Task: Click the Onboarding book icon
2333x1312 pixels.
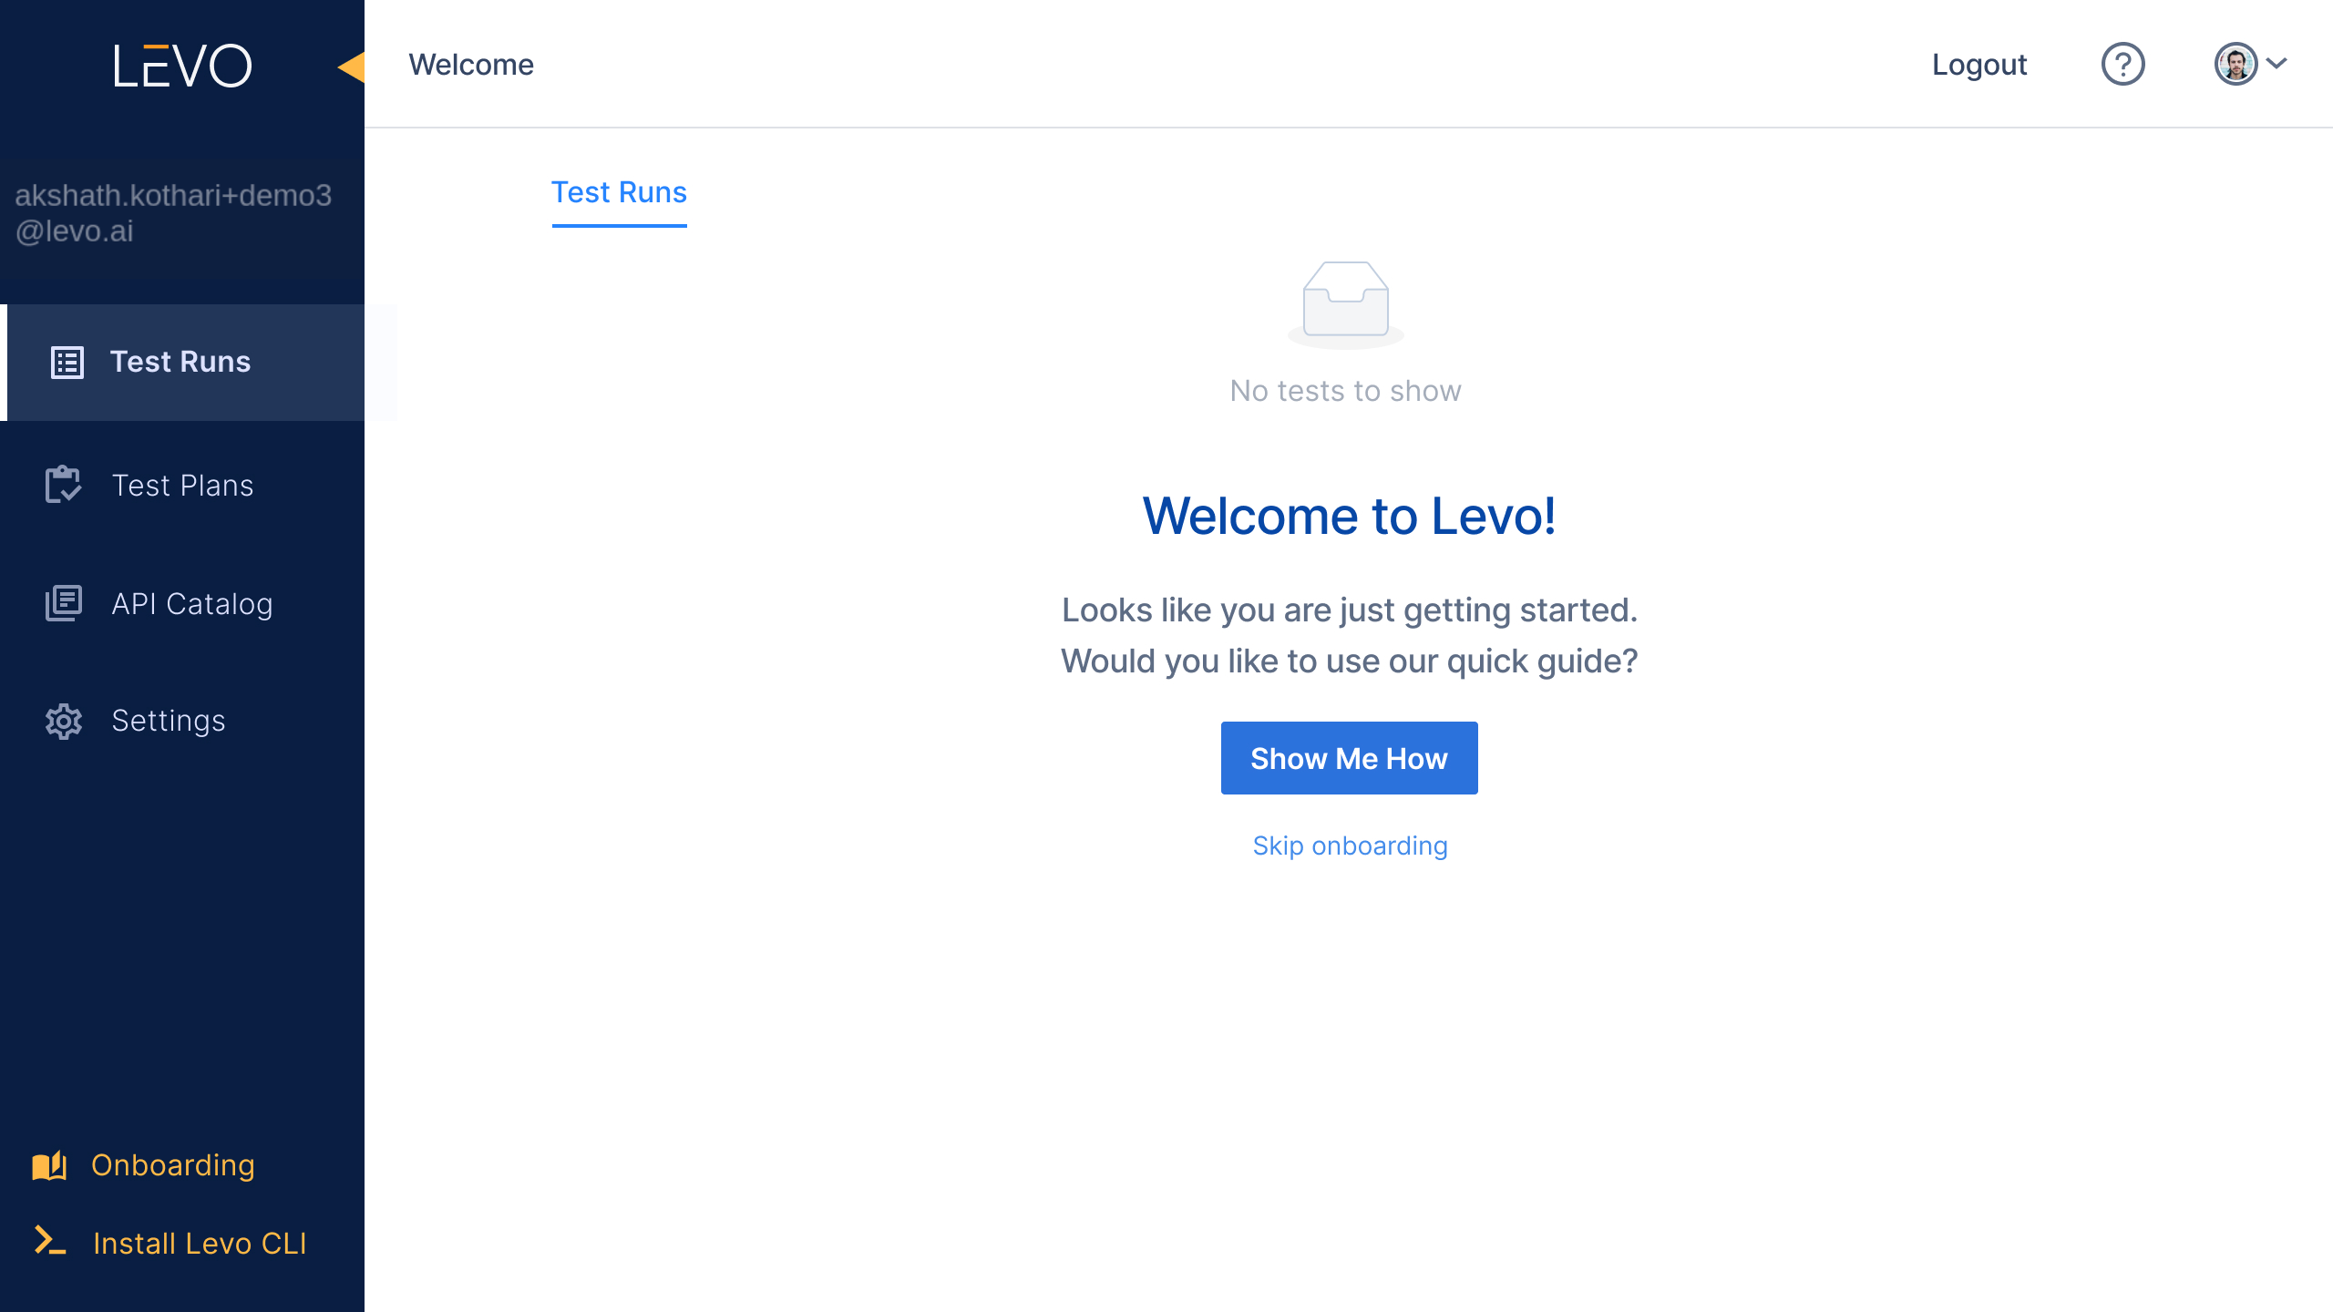Action: tap(50, 1165)
